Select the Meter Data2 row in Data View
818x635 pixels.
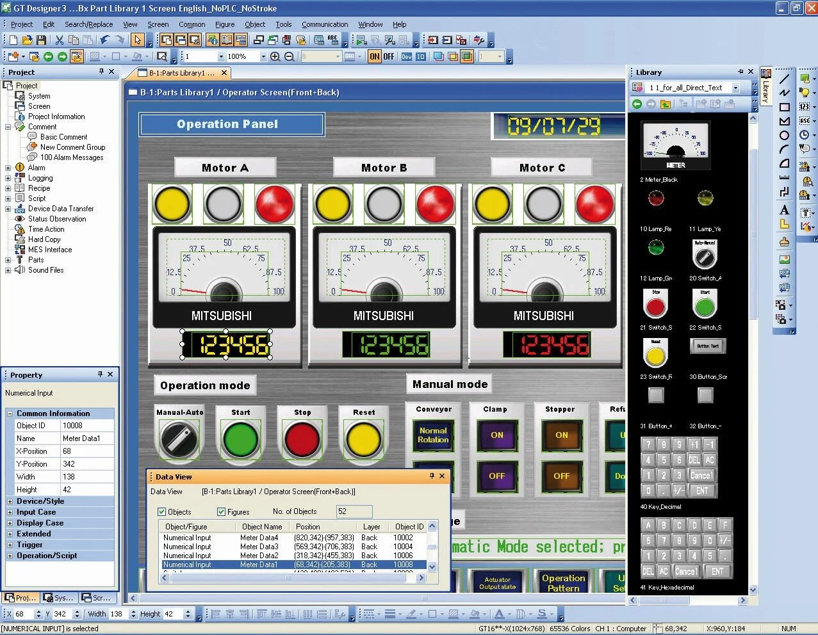pos(293,556)
